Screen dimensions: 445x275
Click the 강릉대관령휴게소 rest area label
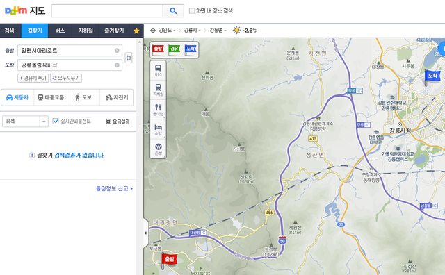tap(318, 126)
